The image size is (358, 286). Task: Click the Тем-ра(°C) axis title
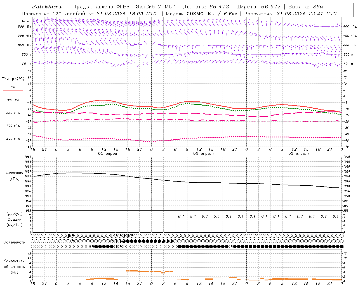click(13, 79)
